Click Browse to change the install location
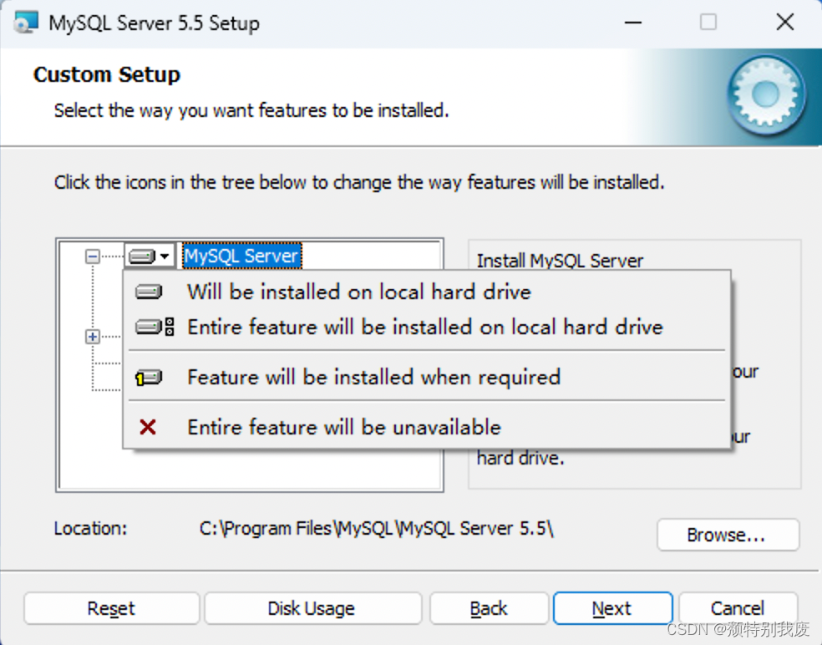 click(728, 535)
